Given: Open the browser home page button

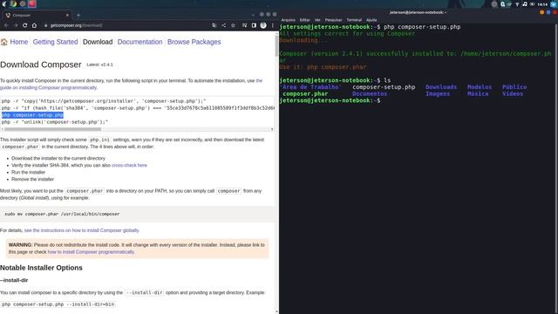Looking at the screenshot, I should [34, 25].
